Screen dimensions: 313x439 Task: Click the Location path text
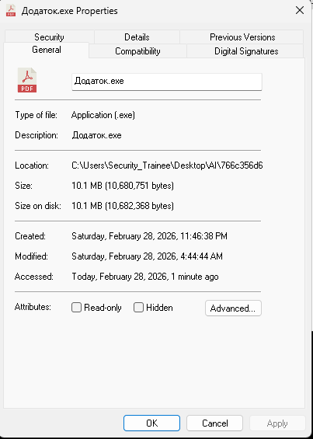(167, 165)
